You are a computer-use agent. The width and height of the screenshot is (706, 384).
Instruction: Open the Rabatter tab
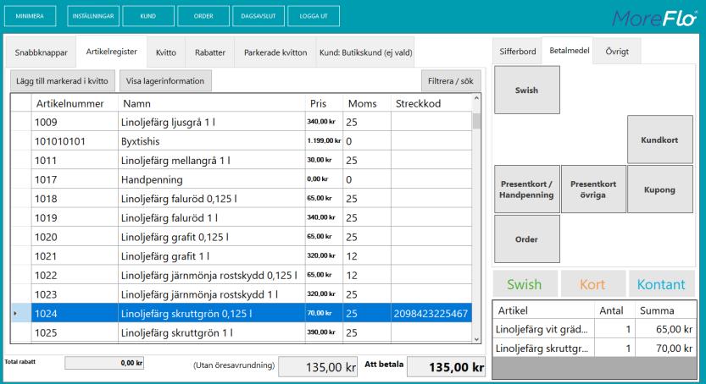210,52
